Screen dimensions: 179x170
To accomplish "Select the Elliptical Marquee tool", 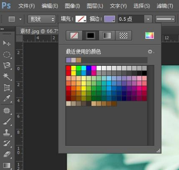I will point(7,54).
